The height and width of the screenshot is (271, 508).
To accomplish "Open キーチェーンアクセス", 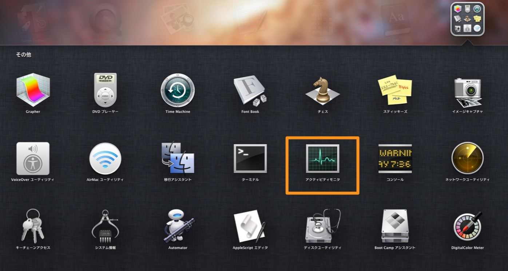I will click(x=33, y=226).
